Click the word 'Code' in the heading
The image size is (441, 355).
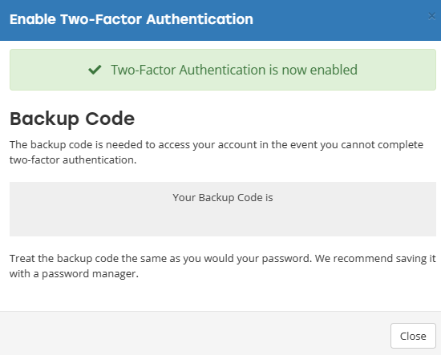[110, 119]
